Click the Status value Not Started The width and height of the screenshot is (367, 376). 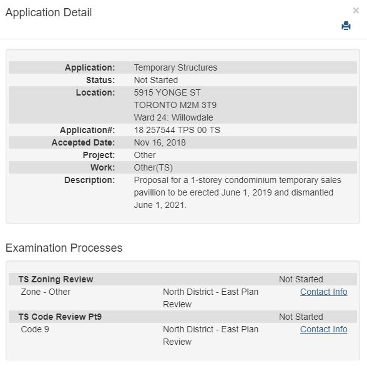[x=155, y=80]
